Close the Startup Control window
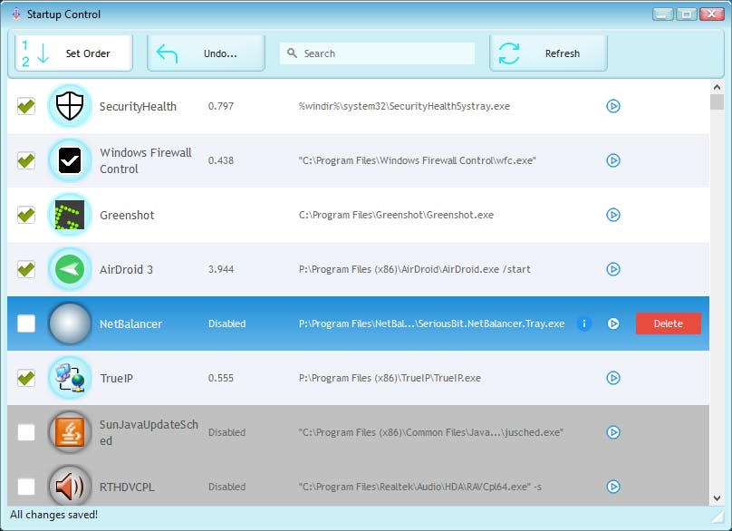 coord(711,14)
